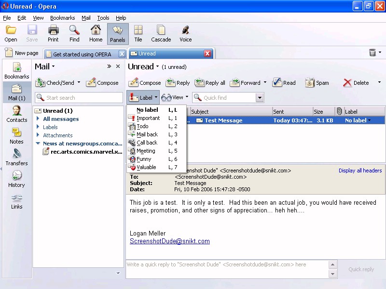The image size is (386, 289).
Task: Select the Mail (1) panel icon
Action: pos(17,92)
